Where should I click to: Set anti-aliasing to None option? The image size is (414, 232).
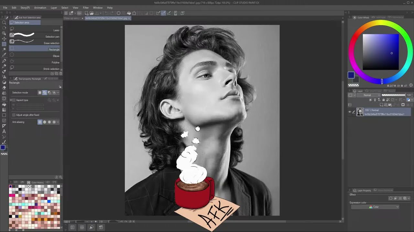(x=40, y=122)
